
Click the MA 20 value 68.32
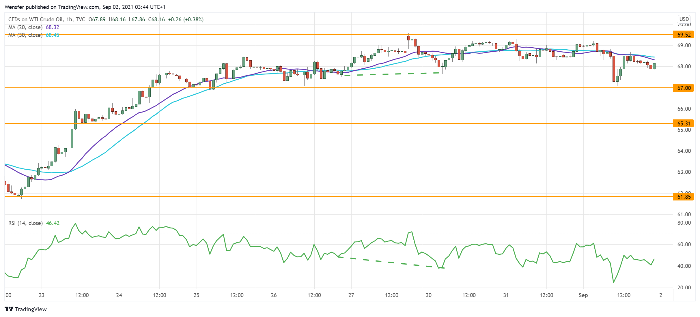tap(53, 27)
